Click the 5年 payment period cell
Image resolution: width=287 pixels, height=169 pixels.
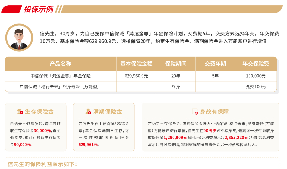coord(216,76)
